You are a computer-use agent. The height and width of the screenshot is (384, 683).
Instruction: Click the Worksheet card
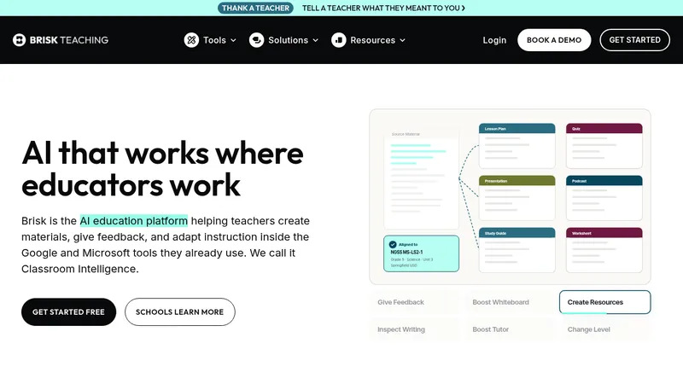tap(604, 250)
